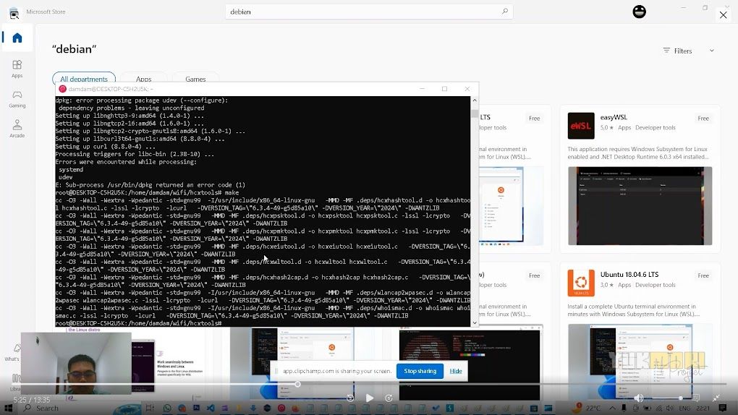Skip backward using the rewind icon
The height and width of the screenshot is (415, 738).
(349, 398)
